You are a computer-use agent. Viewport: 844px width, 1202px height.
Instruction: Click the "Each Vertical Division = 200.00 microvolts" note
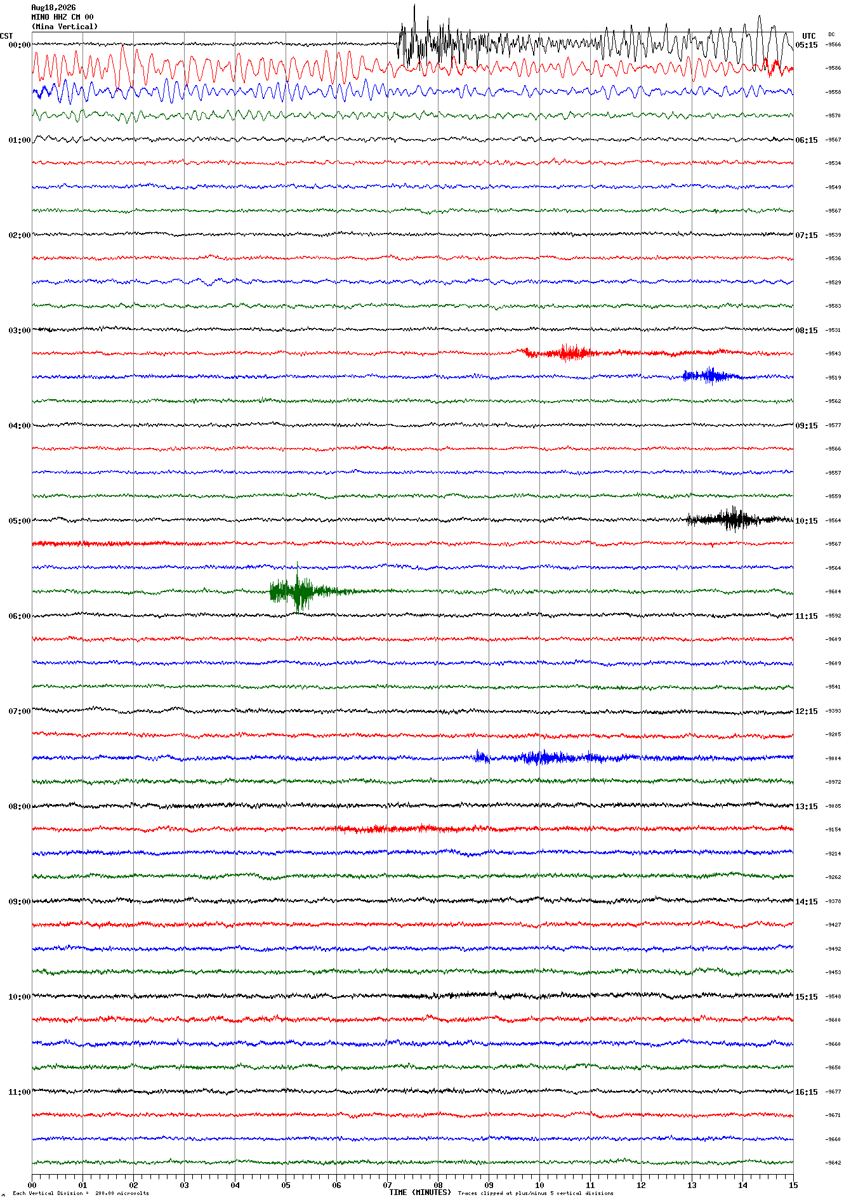(x=81, y=1193)
